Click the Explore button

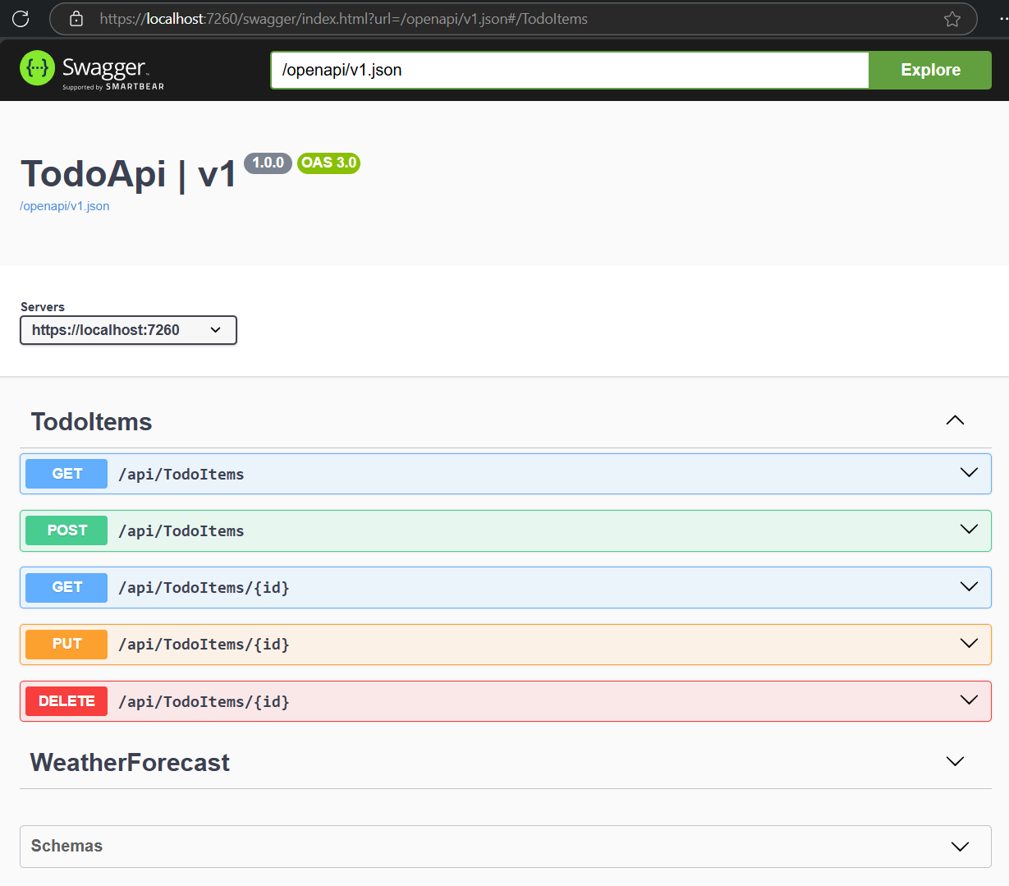click(x=929, y=70)
